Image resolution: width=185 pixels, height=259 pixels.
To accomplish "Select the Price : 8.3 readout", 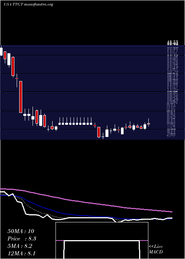I will click(21, 239).
